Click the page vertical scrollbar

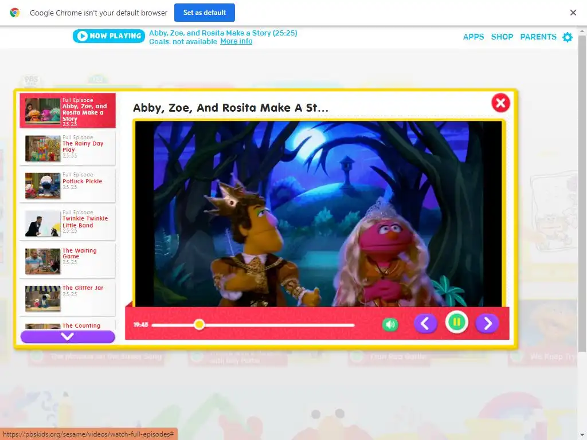pyautogui.click(x=582, y=192)
